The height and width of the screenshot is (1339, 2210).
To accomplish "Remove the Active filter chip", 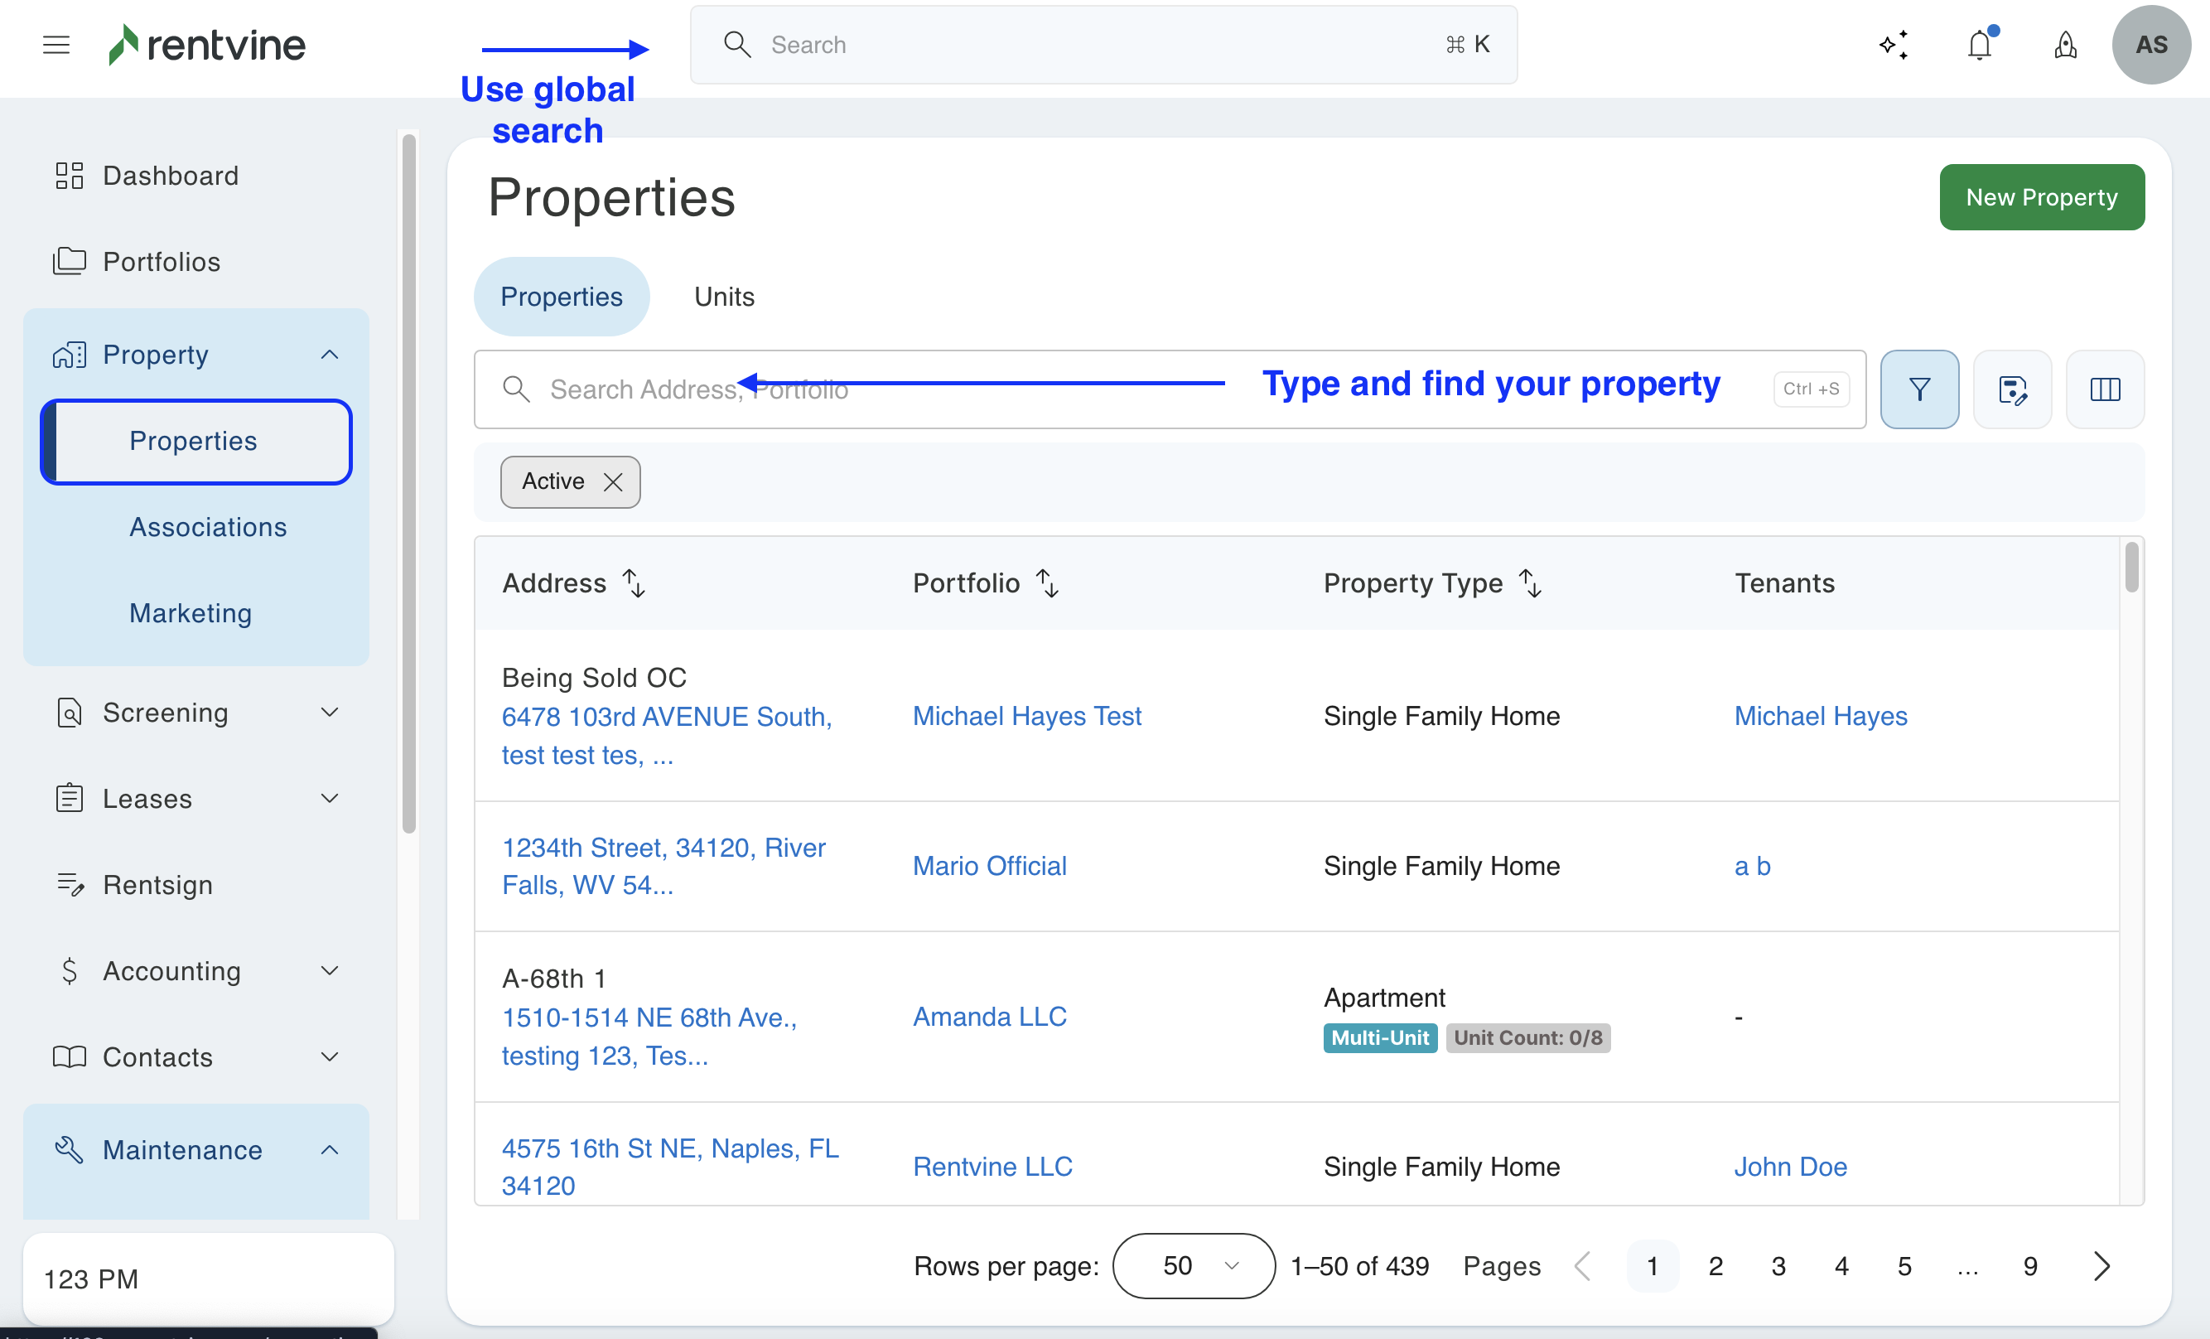I will (x=613, y=482).
